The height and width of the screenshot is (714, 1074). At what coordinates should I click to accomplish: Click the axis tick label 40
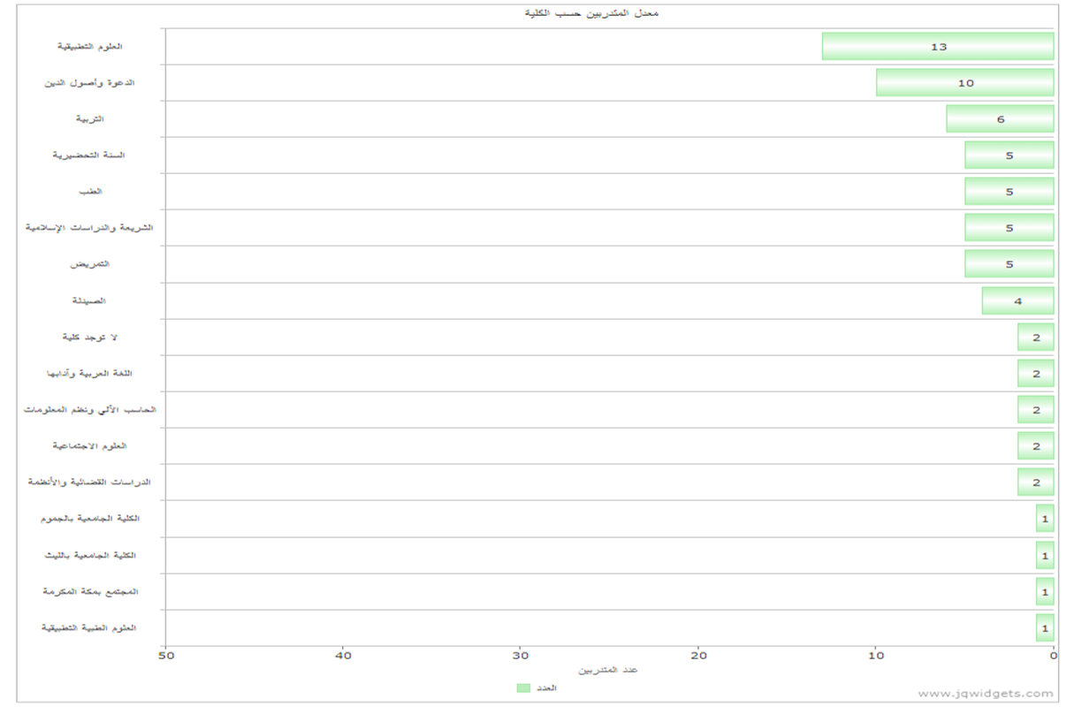(x=344, y=655)
